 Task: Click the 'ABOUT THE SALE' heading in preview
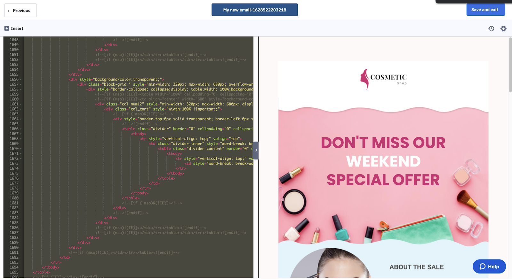click(x=416, y=267)
